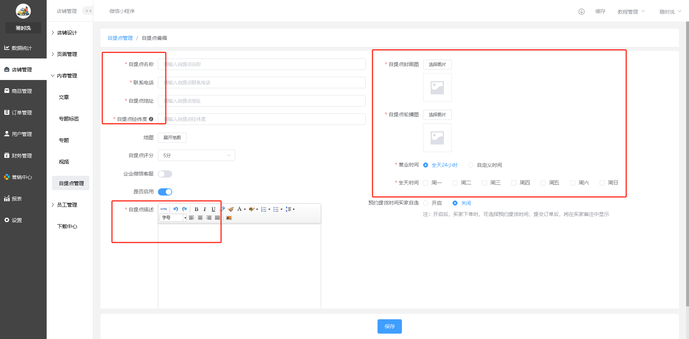Open the 自提点评分 dropdown

tap(196, 155)
